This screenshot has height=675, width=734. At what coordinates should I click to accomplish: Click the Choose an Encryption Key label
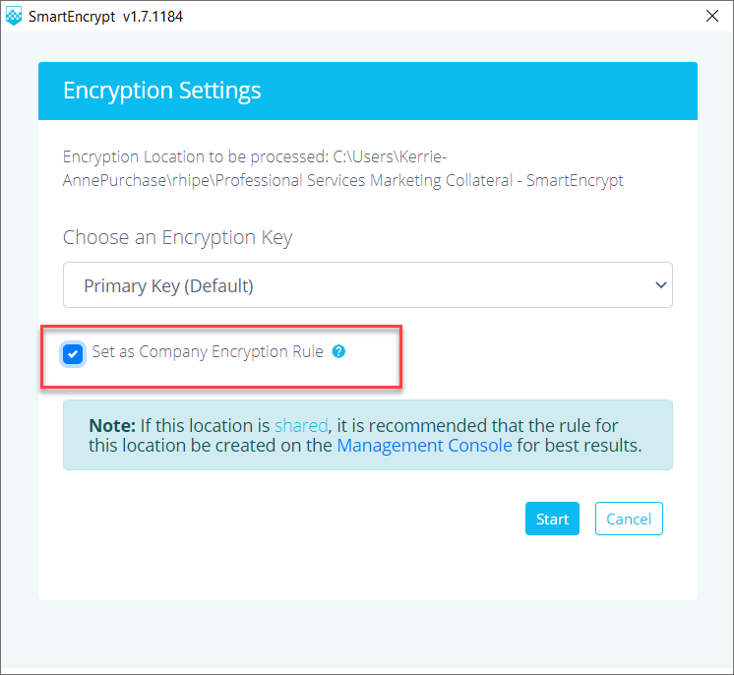pos(177,238)
